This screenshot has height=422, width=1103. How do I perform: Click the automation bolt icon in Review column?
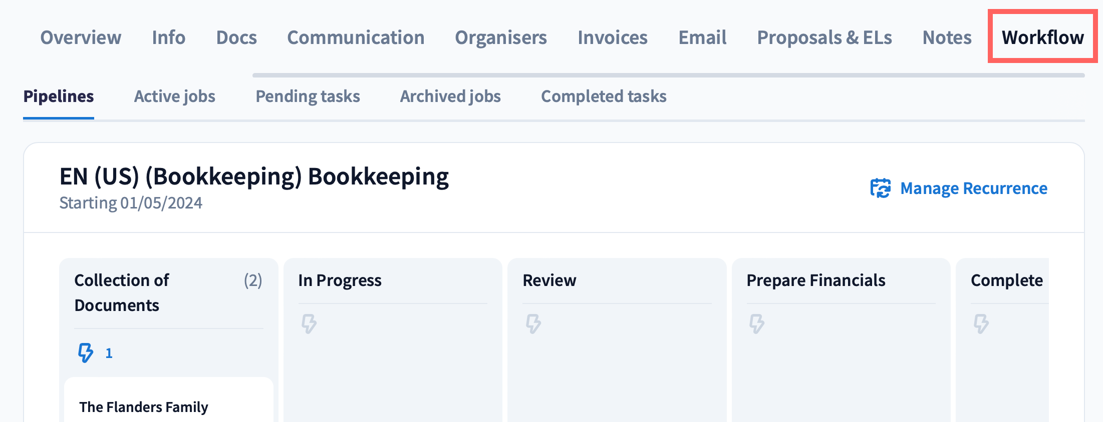[533, 323]
